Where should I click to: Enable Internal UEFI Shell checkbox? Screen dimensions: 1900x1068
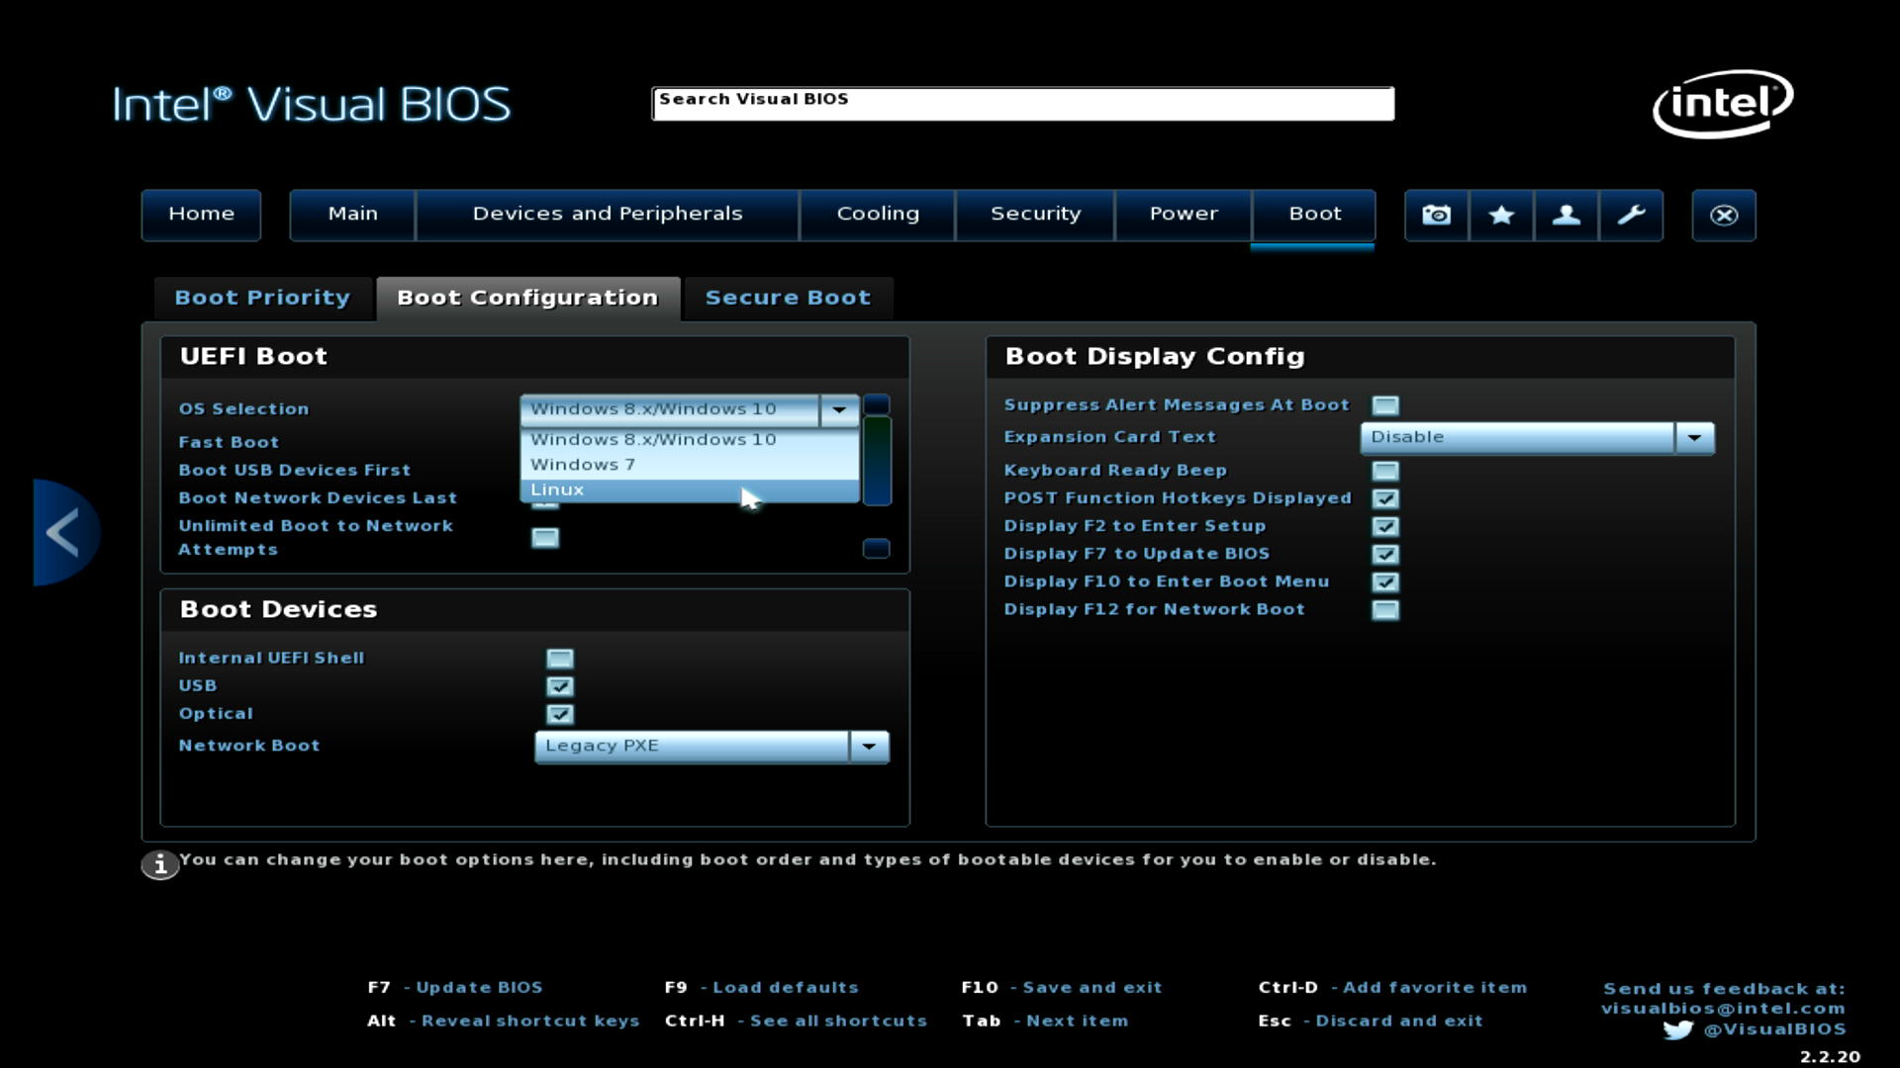560,659
